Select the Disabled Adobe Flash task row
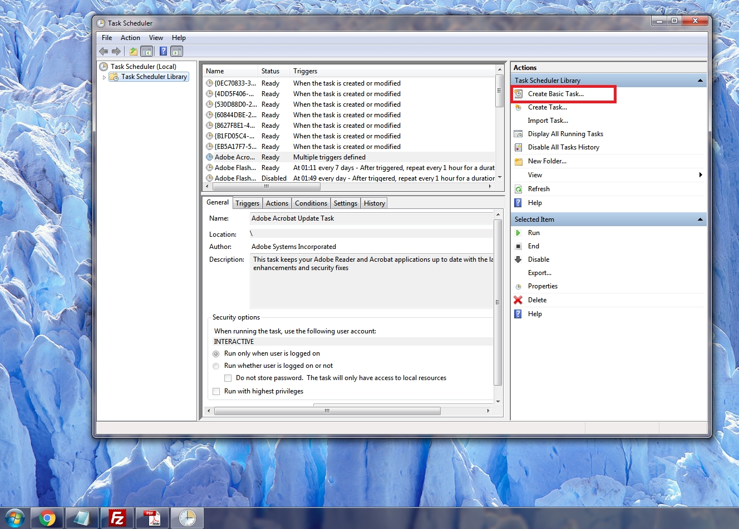Screen dimensions: 739x529 tap(348, 178)
